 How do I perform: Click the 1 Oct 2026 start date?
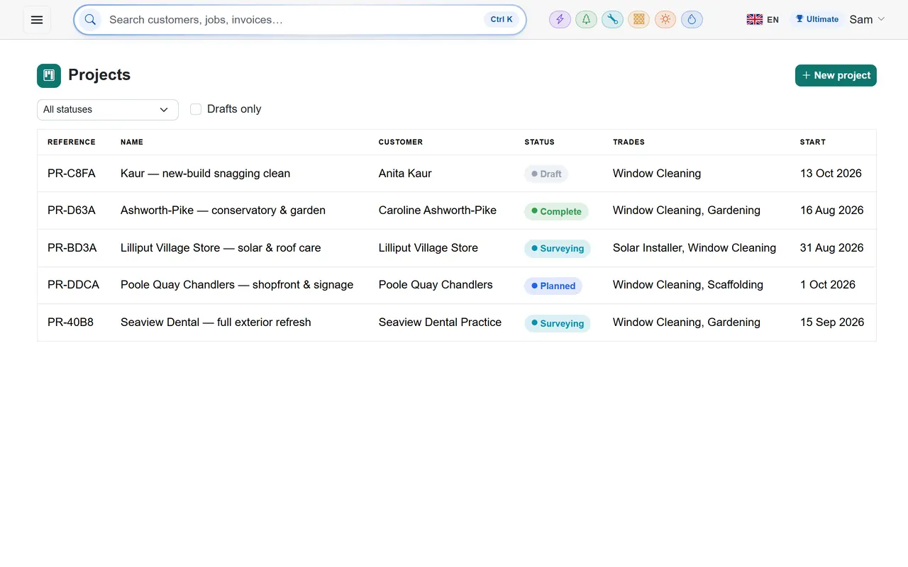(x=828, y=285)
